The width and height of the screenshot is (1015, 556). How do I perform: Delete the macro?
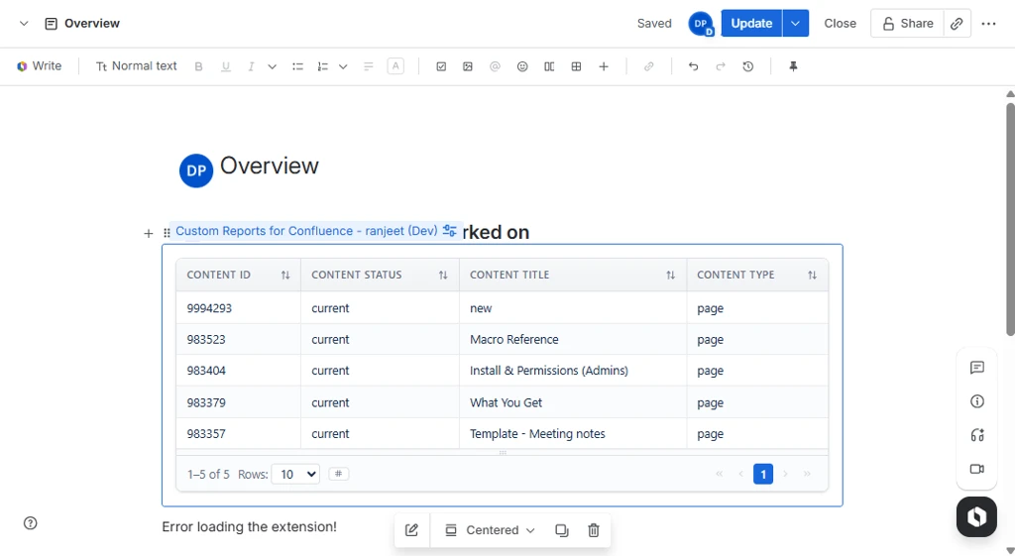point(593,530)
